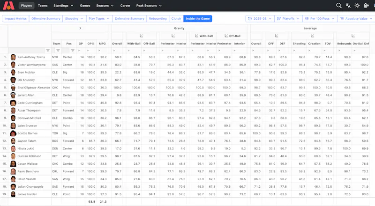
Task: Open Shai Gilgeous-Alexander player row name
Action: click(x=34, y=88)
